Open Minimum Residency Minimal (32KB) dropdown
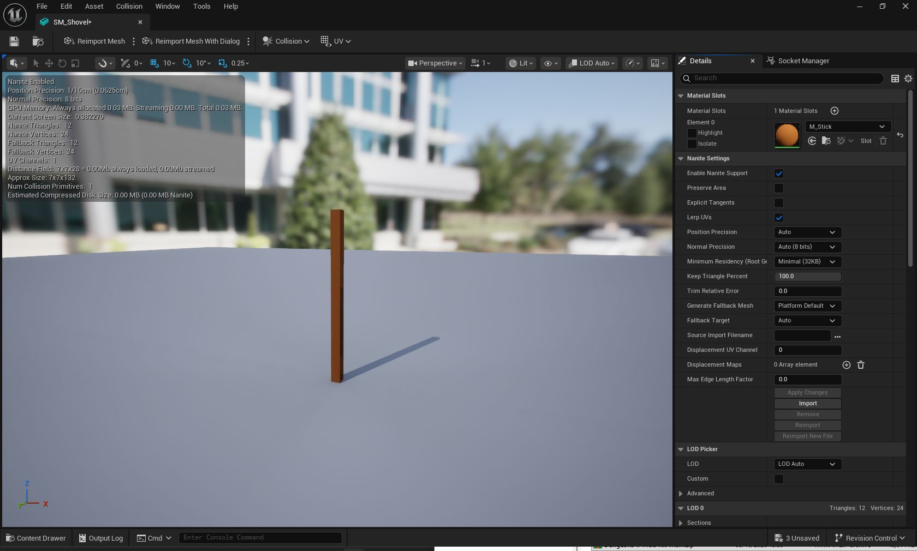The image size is (917, 551). click(807, 262)
